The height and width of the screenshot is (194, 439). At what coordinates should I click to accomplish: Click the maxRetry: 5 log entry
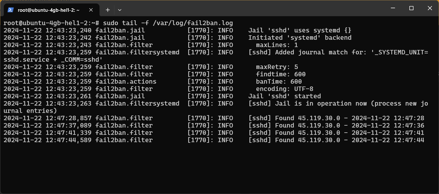(x=277, y=67)
